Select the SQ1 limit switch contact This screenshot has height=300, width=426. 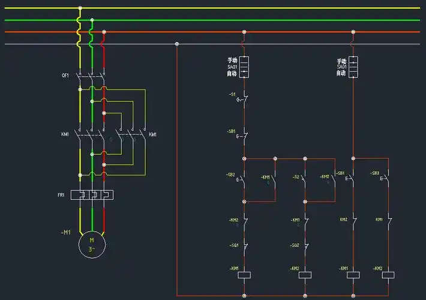(244, 246)
